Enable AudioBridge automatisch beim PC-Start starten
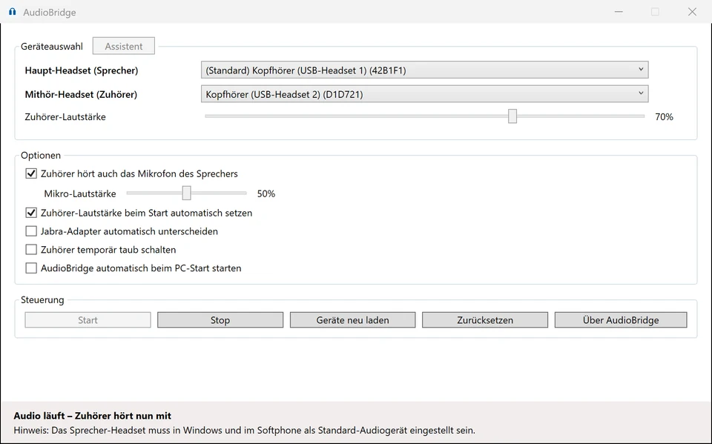Viewport: 712px width, 444px height. pos(31,268)
